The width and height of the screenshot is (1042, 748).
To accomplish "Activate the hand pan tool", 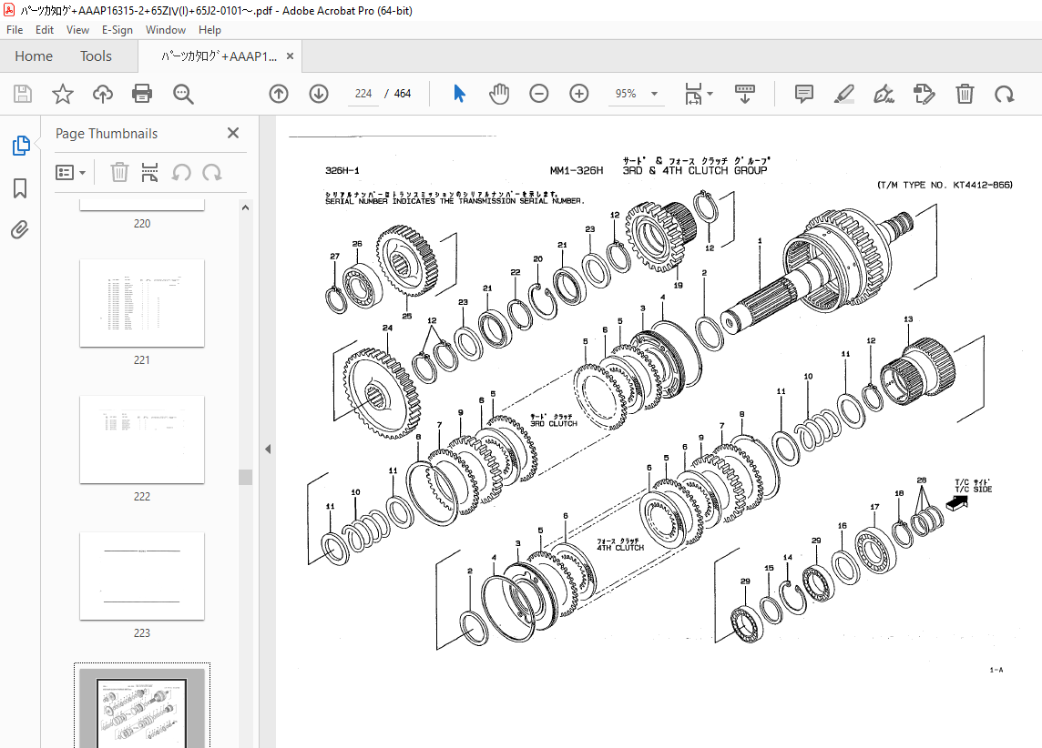I will (499, 94).
